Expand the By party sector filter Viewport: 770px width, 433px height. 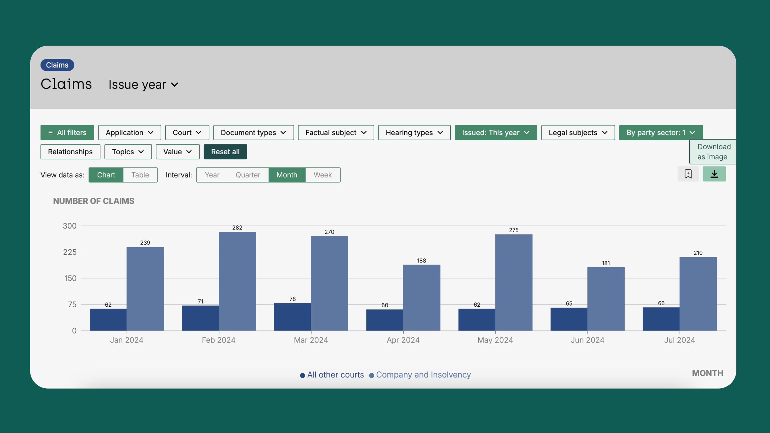point(661,133)
